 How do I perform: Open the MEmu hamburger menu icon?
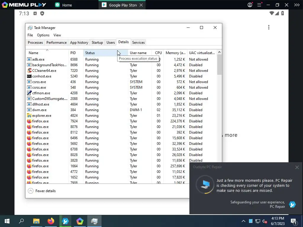[x=259, y=5]
